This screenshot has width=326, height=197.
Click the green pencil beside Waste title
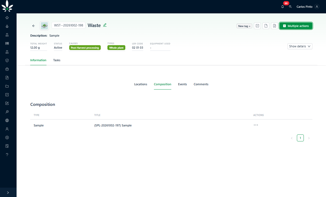click(x=105, y=25)
